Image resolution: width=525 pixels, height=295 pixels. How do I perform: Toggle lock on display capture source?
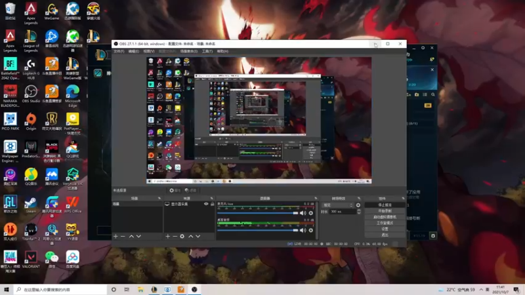pos(212,204)
